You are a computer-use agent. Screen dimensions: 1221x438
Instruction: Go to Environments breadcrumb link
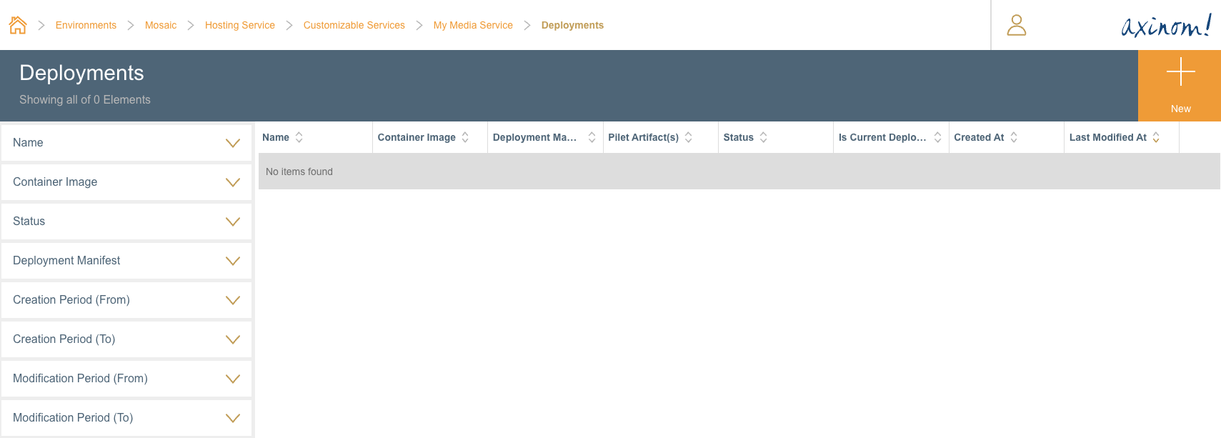click(x=86, y=25)
